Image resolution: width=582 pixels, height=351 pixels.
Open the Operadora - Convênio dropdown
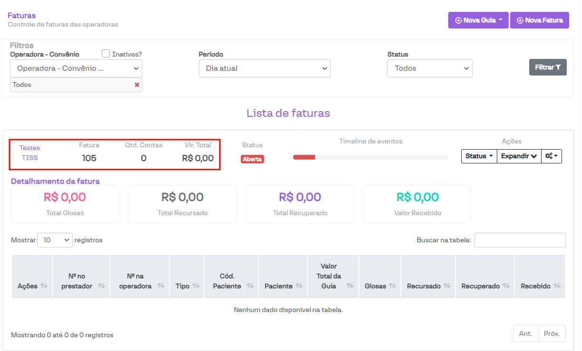(76, 68)
